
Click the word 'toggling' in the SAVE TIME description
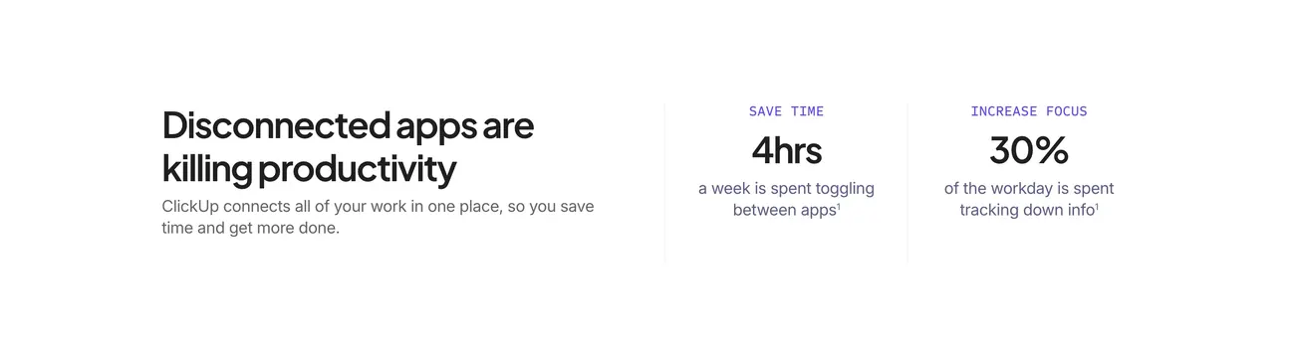click(846, 188)
